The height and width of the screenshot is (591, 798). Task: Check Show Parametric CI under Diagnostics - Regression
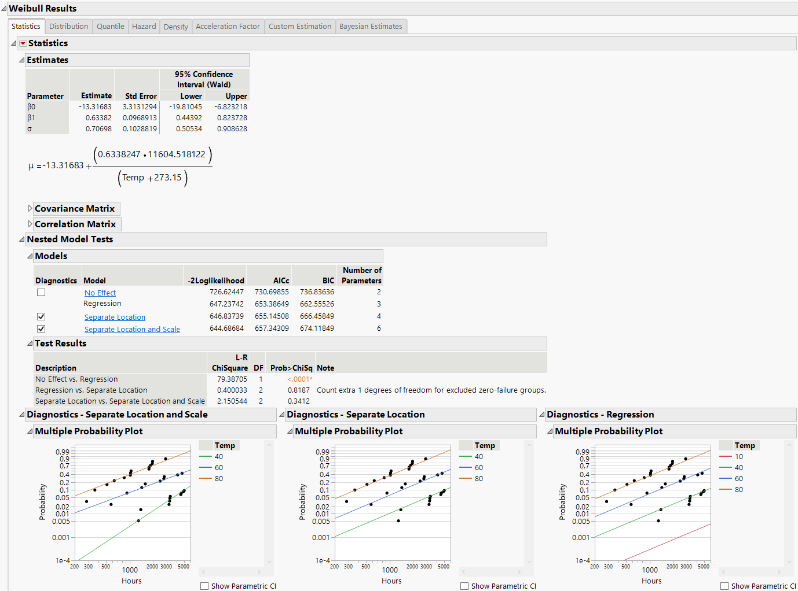click(724, 586)
